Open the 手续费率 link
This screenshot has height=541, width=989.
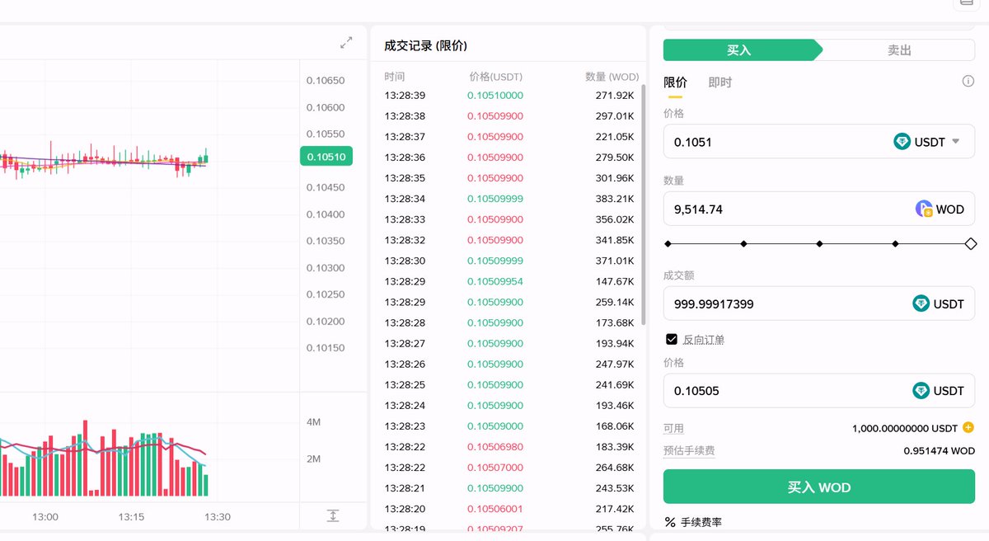pyautogui.click(x=701, y=522)
